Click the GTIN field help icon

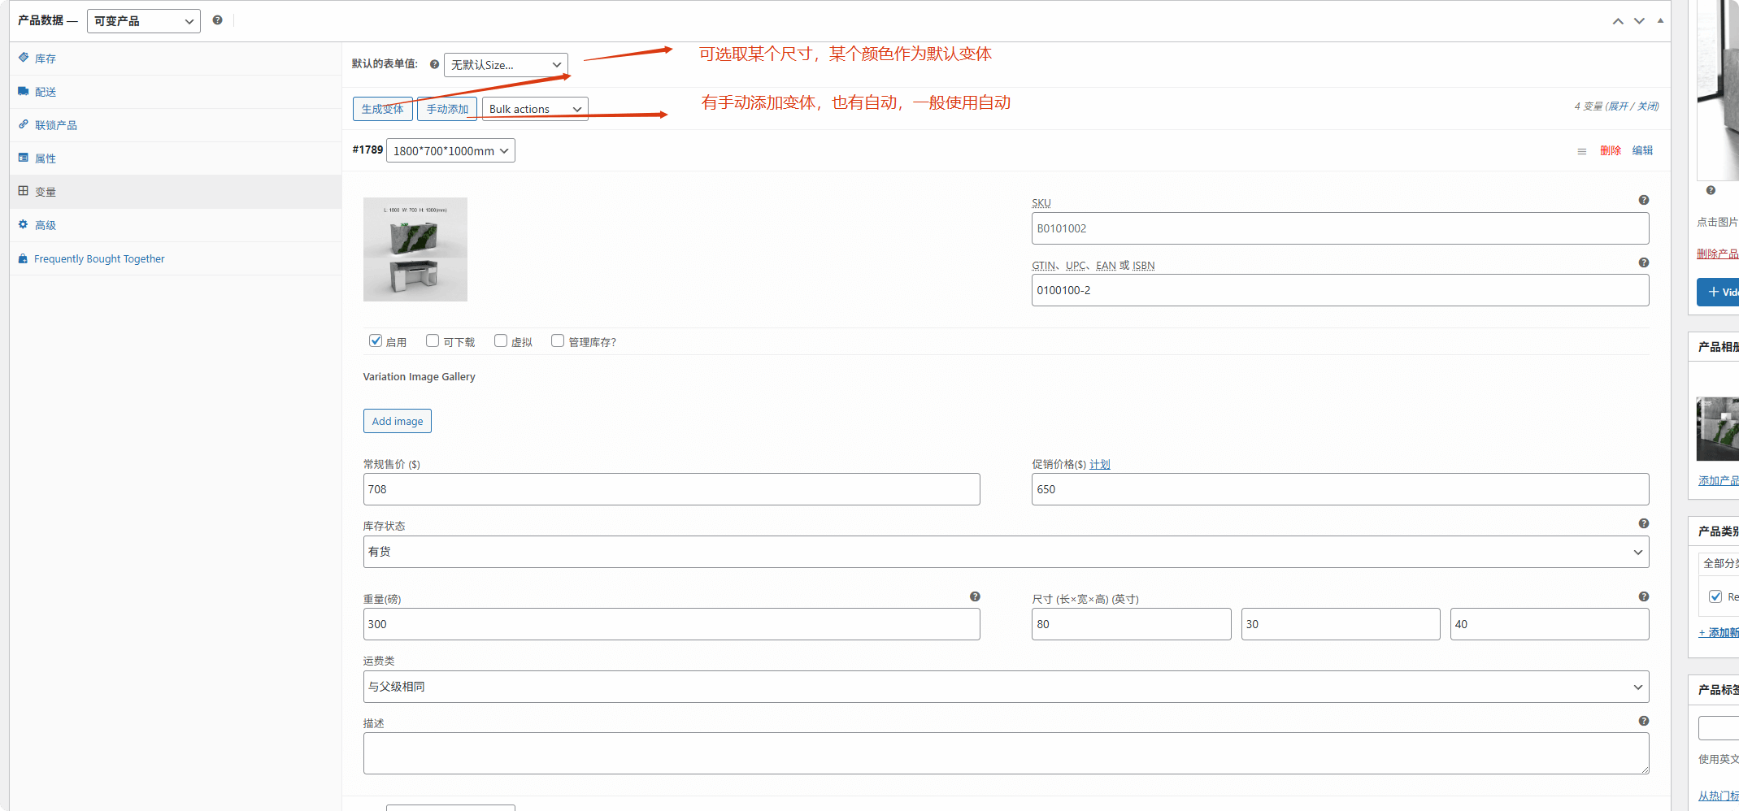(x=1643, y=262)
